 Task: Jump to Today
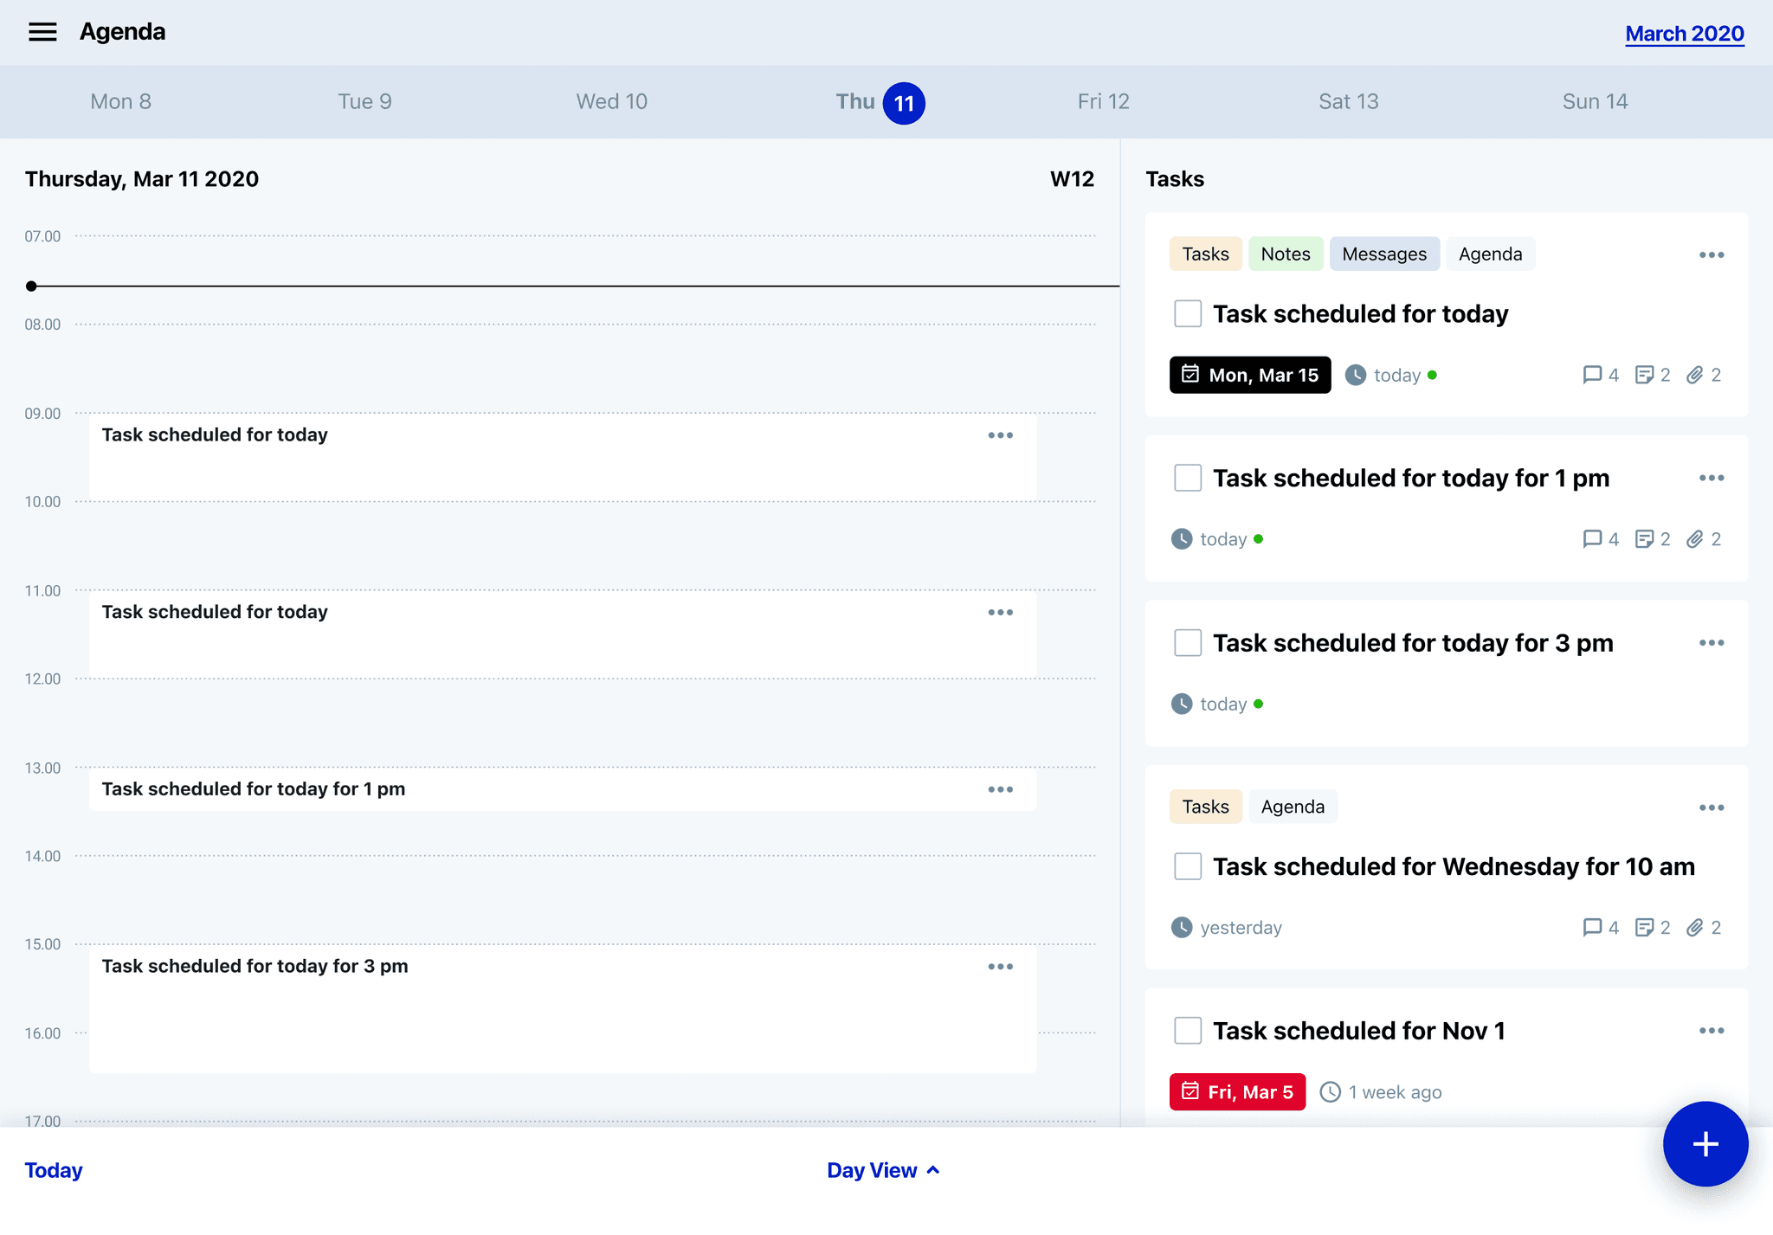click(x=54, y=1170)
